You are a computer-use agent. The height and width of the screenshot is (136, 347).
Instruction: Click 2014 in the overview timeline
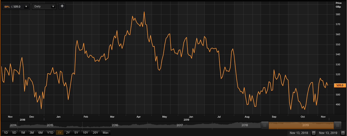coord(13,125)
